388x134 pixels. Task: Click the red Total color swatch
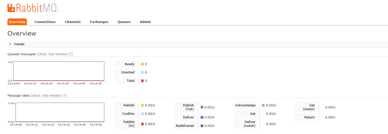click(x=142, y=81)
